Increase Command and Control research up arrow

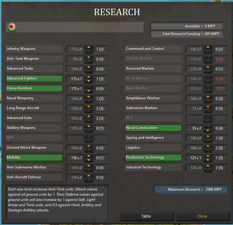(x=208, y=47)
